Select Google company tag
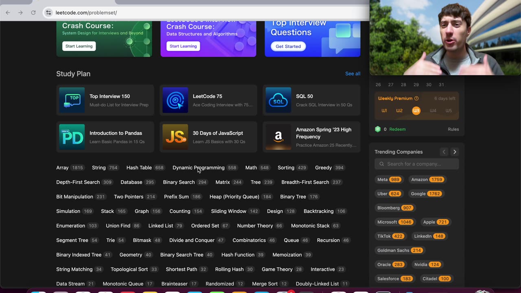 tap(426, 194)
